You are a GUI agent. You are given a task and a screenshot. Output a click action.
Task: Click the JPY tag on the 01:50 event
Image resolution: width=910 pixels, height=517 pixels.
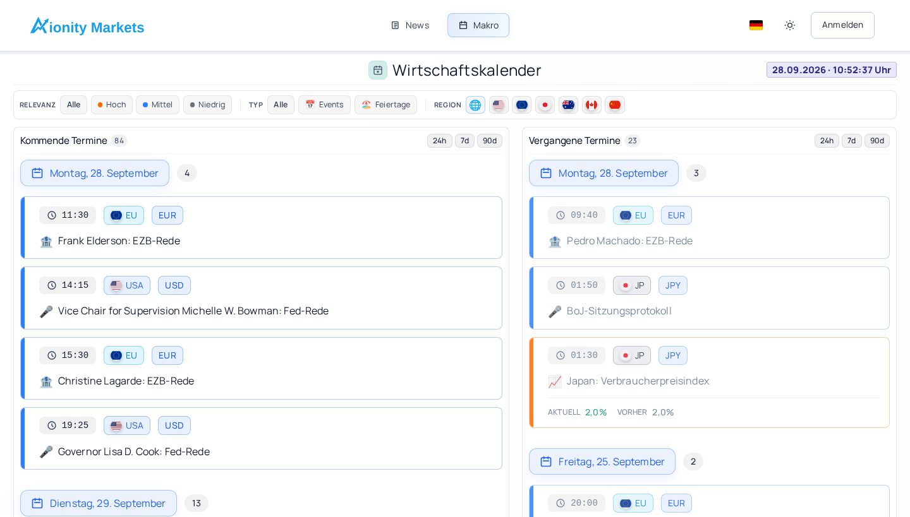pos(673,285)
